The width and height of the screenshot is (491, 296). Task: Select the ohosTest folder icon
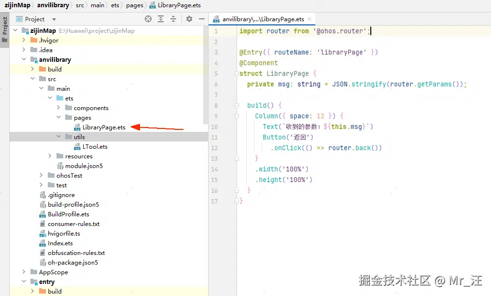pyautogui.click(x=51, y=175)
